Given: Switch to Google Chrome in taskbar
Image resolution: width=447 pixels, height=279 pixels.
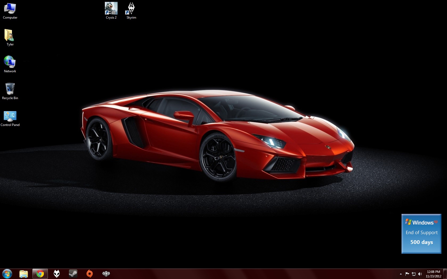Looking at the screenshot, I should [x=40, y=274].
